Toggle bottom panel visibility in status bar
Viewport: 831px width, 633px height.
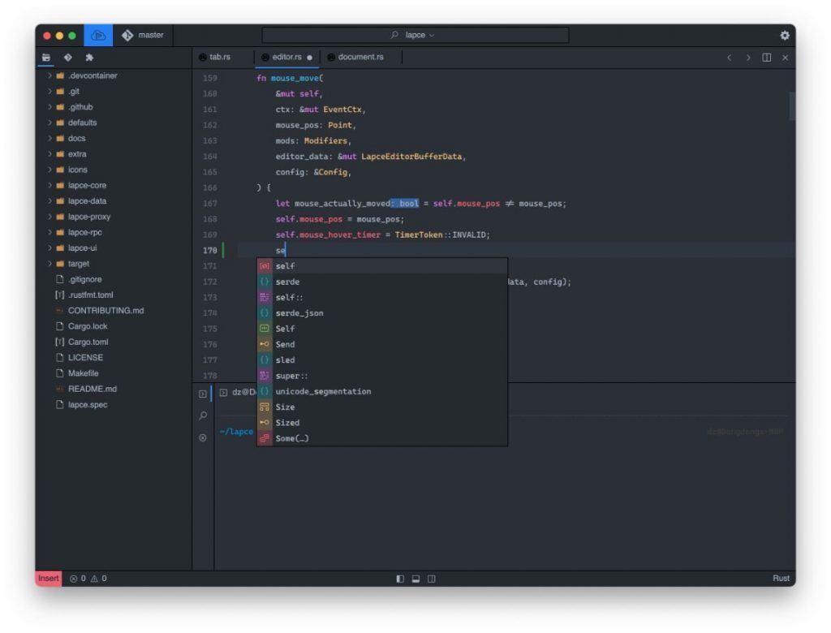pos(415,579)
